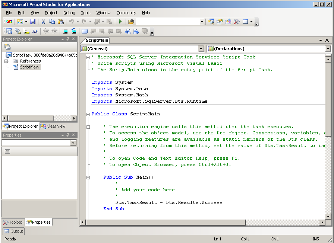Open the Edit menu
The height and width of the screenshot is (243, 334).
pos(21,13)
